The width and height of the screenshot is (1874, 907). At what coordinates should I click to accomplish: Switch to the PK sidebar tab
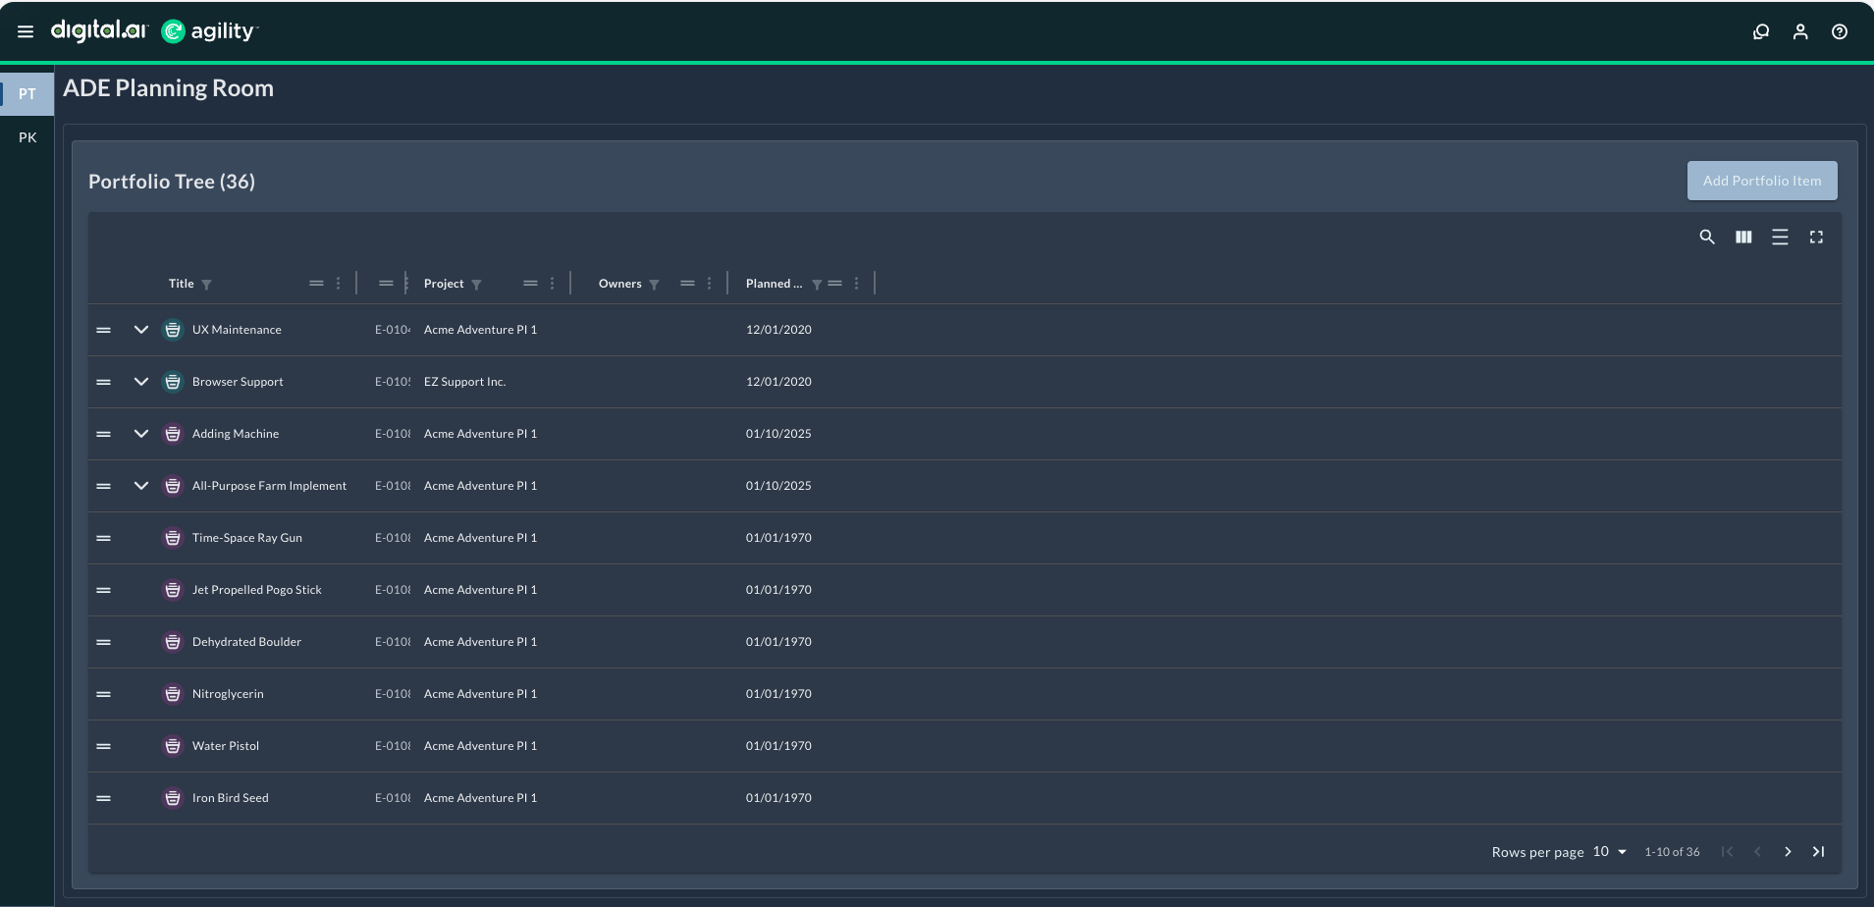tap(27, 136)
